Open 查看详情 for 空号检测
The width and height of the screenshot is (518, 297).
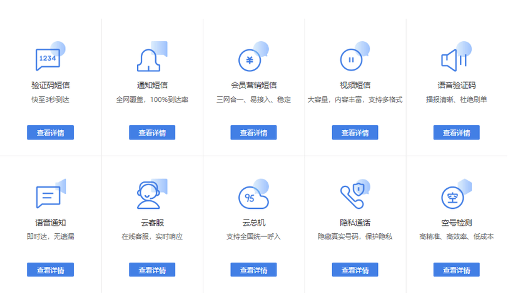coord(456,269)
